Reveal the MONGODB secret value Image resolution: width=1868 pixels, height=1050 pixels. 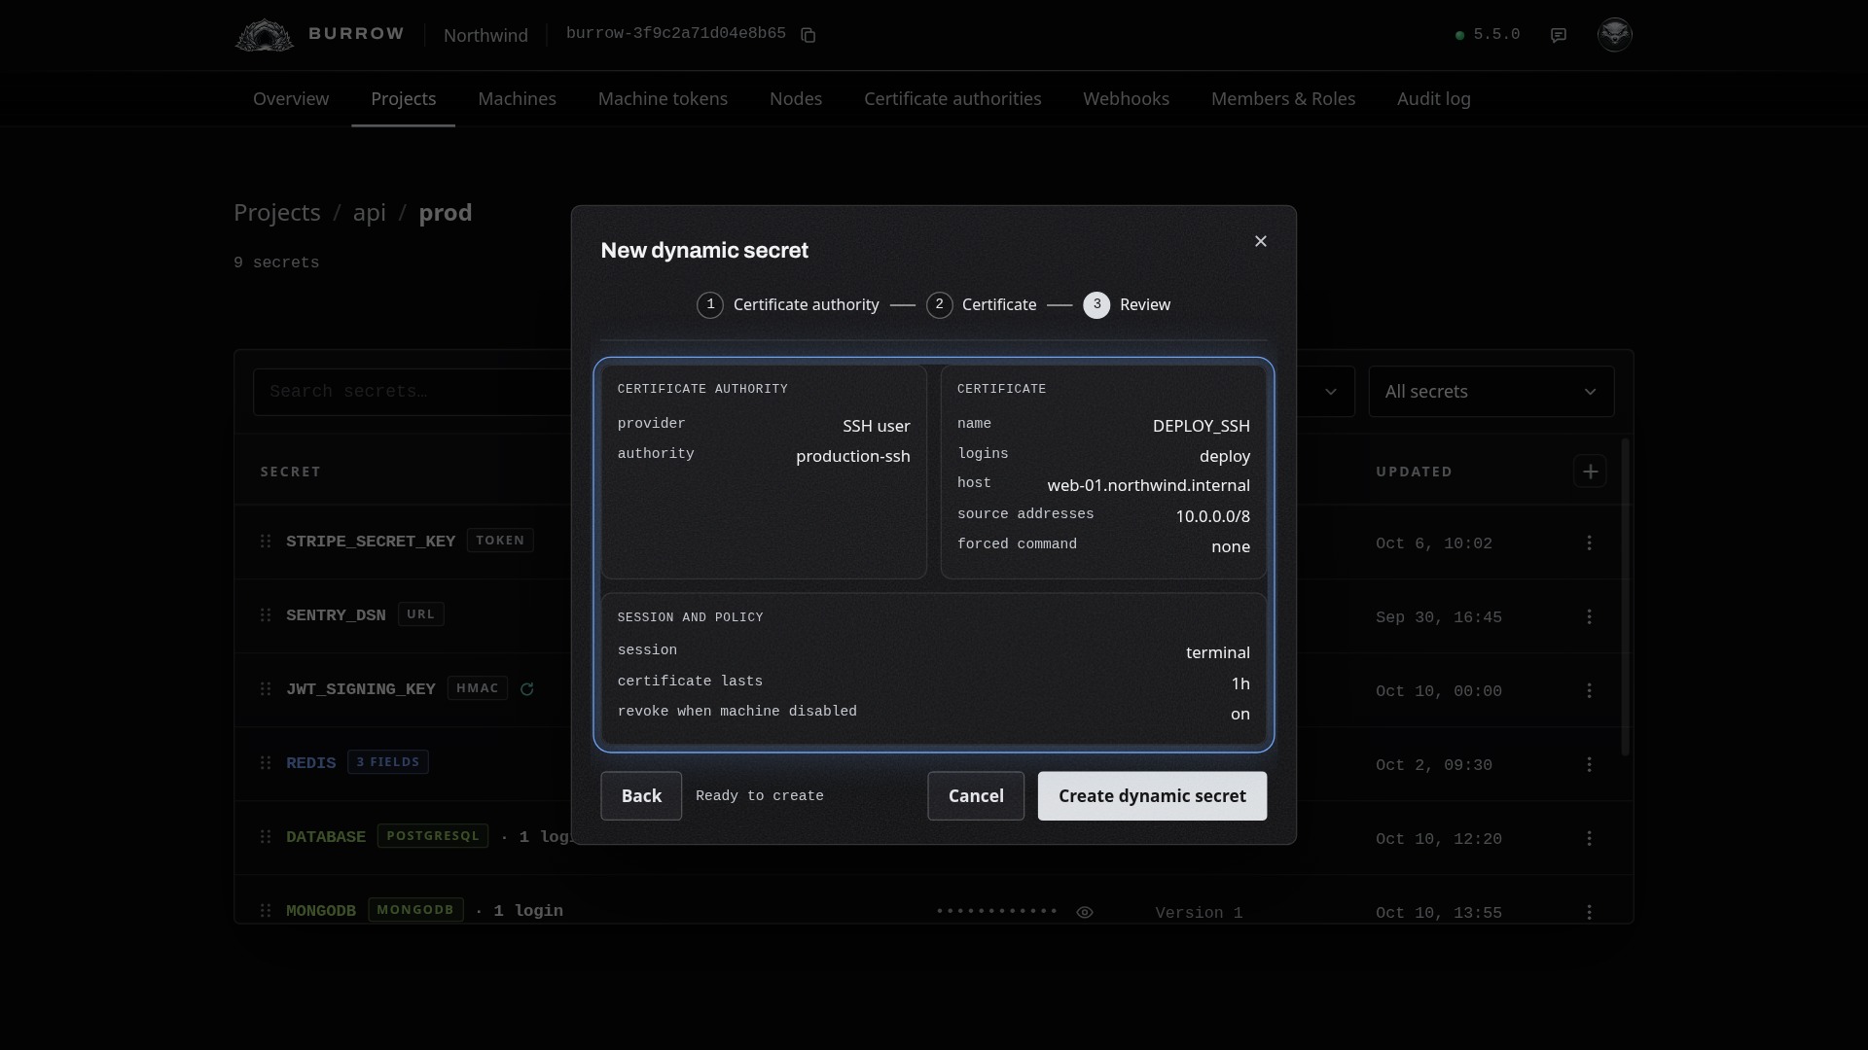(1085, 912)
